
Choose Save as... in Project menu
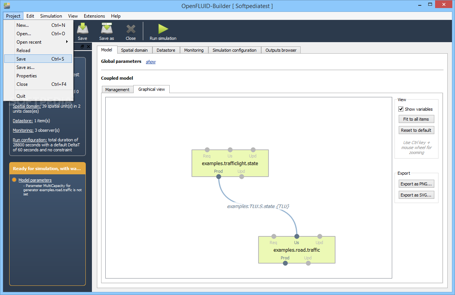click(38, 67)
